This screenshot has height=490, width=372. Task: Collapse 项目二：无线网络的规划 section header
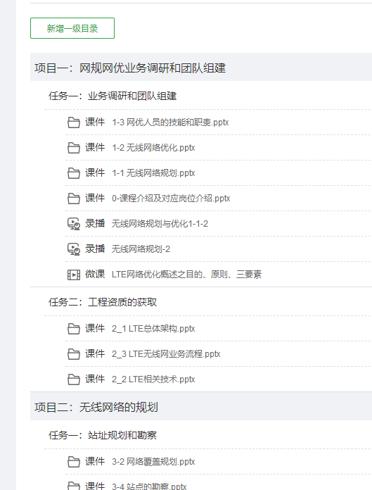(x=201, y=406)
